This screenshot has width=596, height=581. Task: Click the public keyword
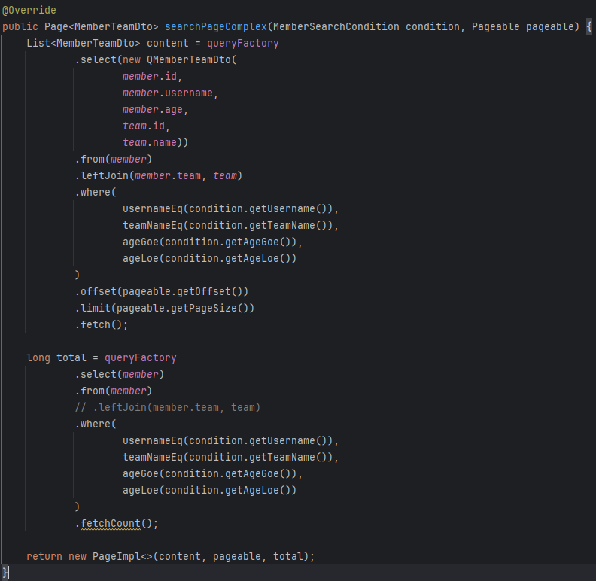[20, 26]
